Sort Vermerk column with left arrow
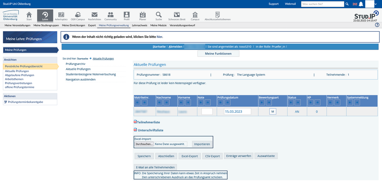This screenshot has height=191, width=382. [330, 102]
